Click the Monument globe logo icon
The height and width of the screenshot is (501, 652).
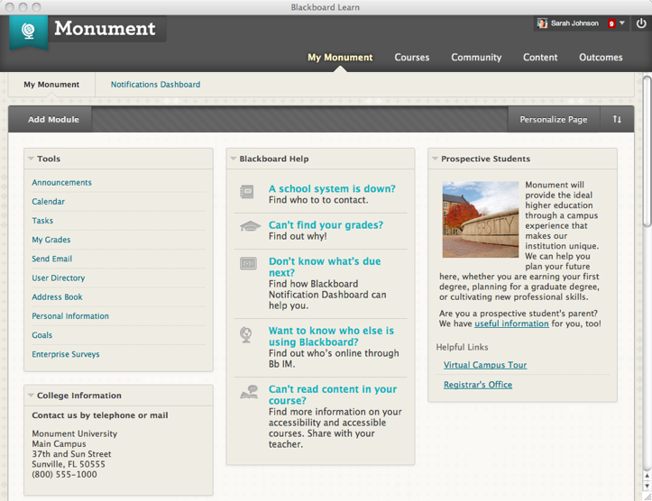(28, 32)
